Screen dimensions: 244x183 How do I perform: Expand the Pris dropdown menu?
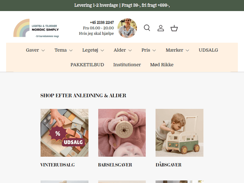point(149,50)
